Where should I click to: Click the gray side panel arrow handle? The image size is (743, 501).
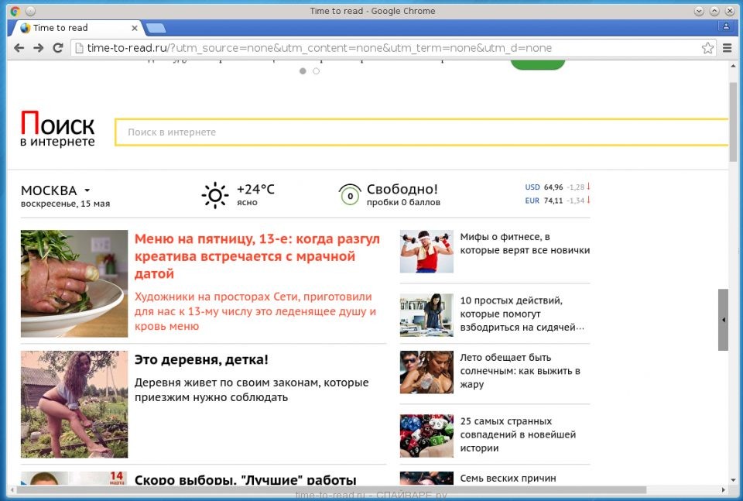[723, 320]
